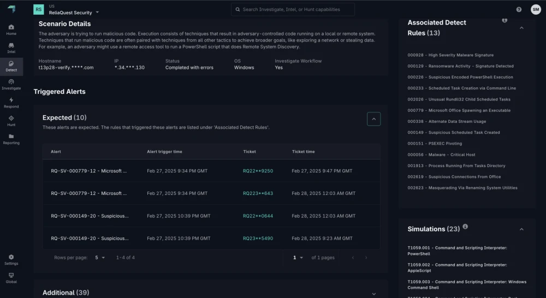This screenshot has width=546, height=298.
Task: Click rule 000149 Suspicious Scheduled Task Created
Action: (x=454, y=133)
